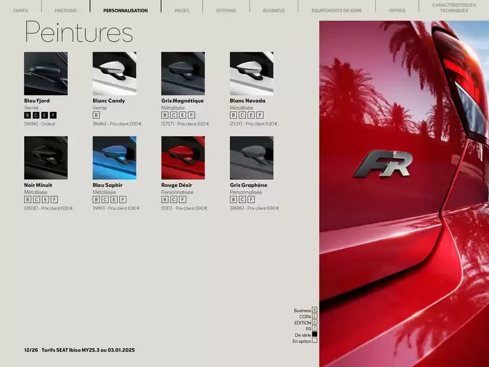Viewport: 489px width, 367px height.
Task: Expand the En option legend marker
Action: (x=313, y=341)
